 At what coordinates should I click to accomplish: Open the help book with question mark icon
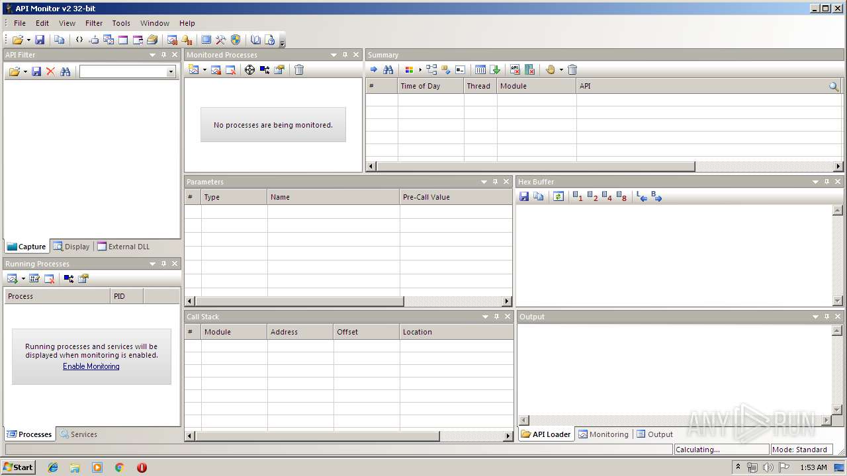point(269,40)
